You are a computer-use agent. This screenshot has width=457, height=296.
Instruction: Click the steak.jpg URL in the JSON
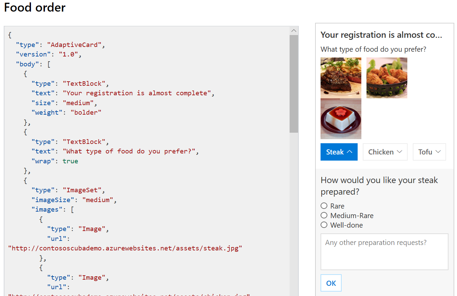tap(125, 248)
